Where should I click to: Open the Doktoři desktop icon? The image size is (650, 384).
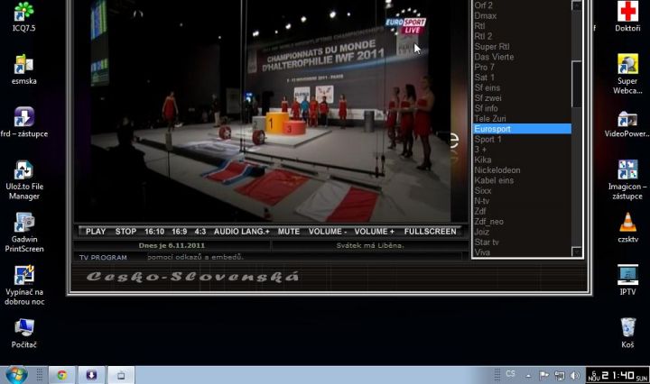pyautogui.click(x=627, y=16)
